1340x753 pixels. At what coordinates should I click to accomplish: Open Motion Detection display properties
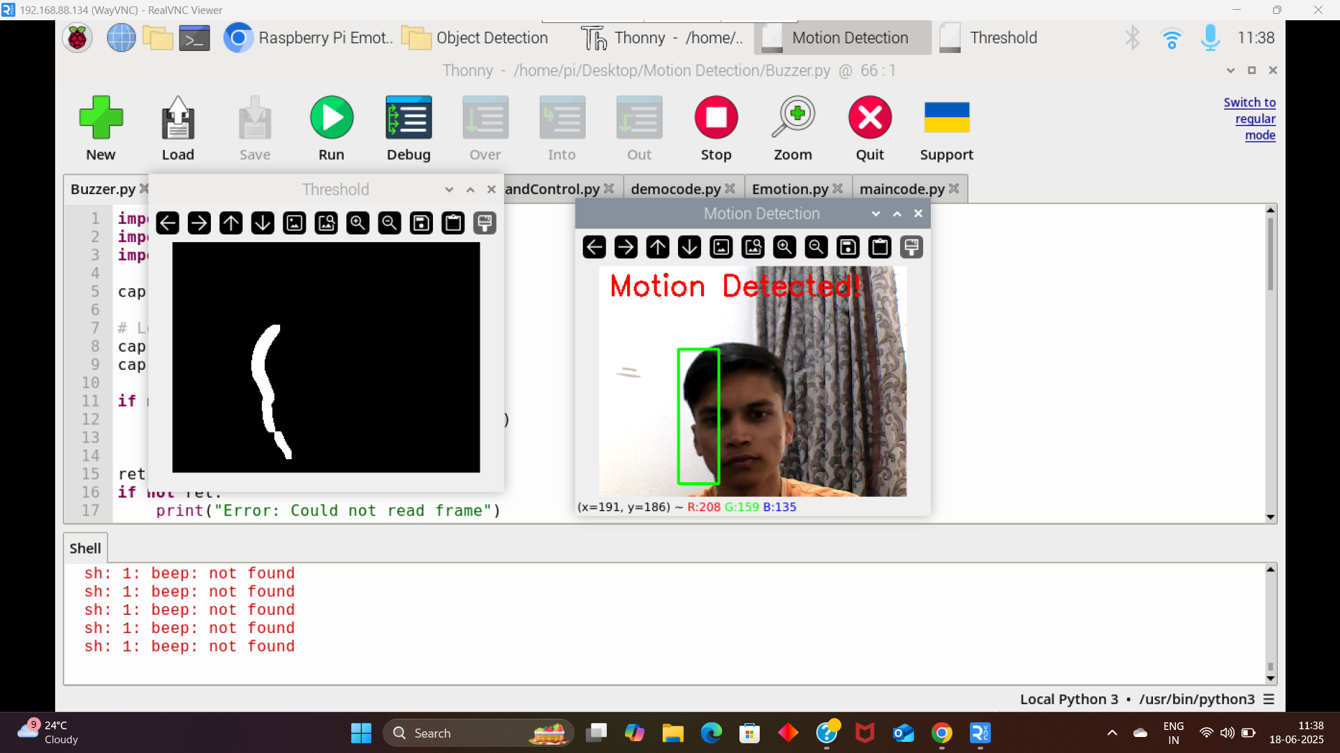911,246
